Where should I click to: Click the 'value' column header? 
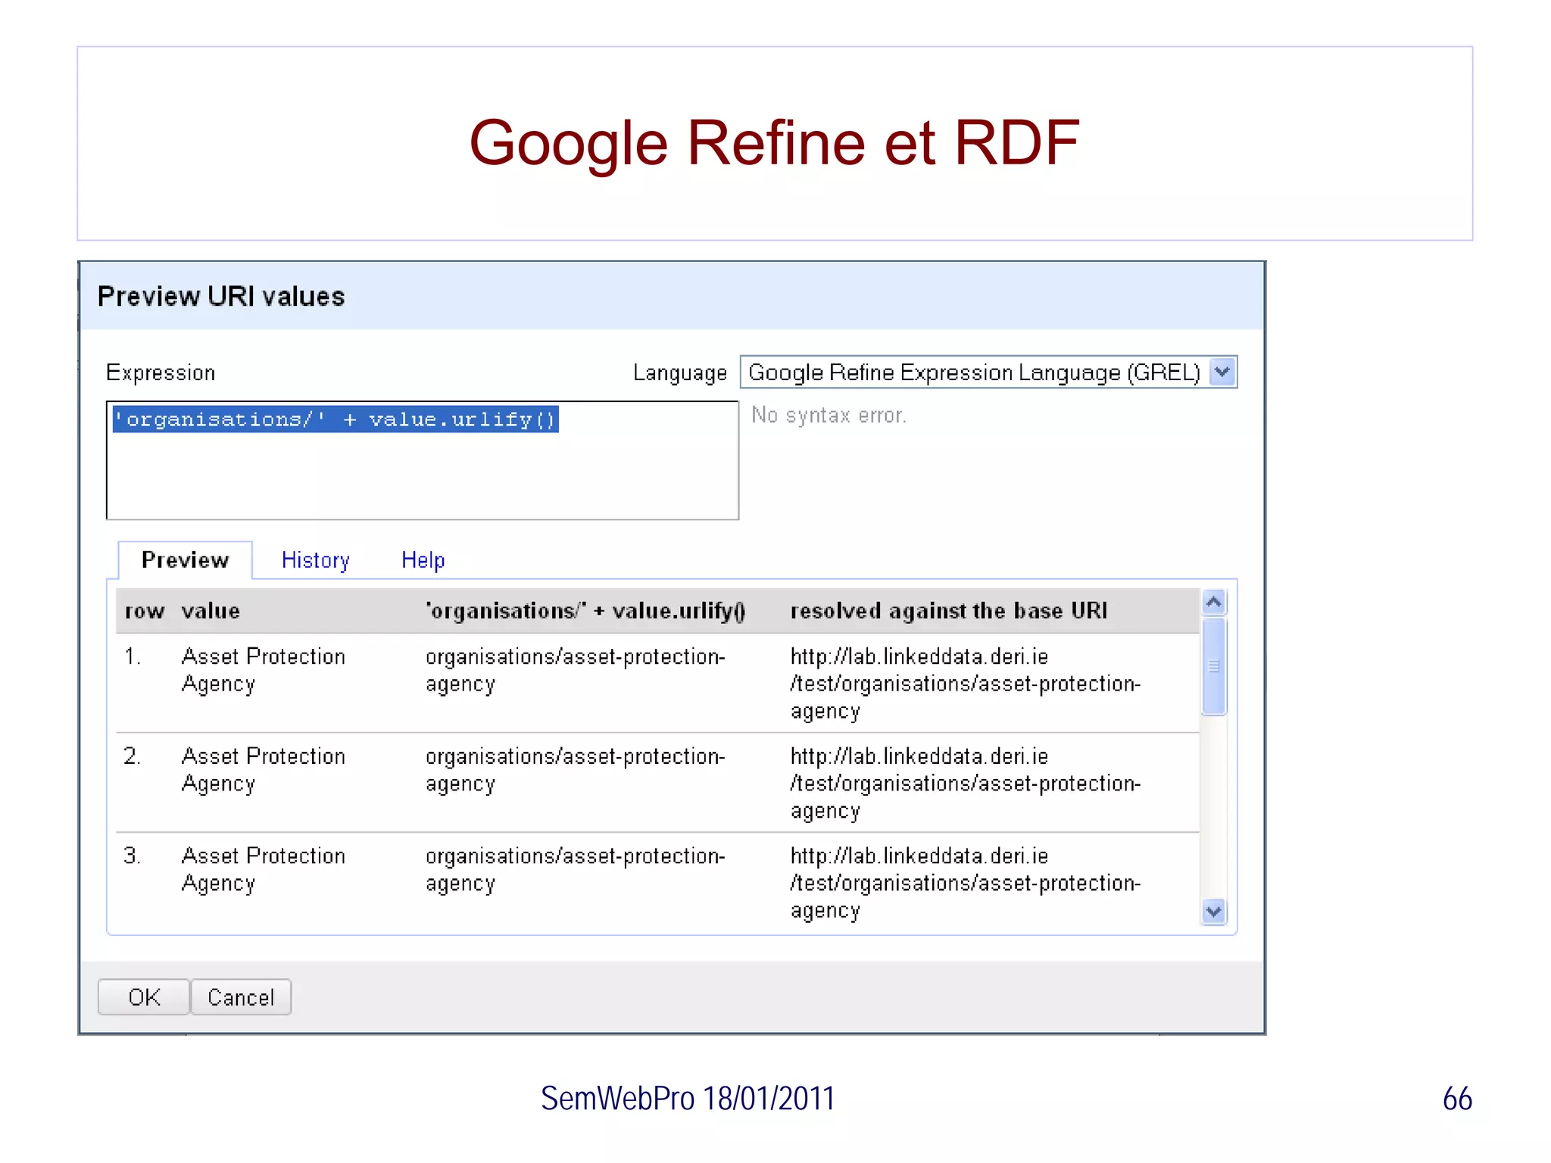click(x=211, y=610)
